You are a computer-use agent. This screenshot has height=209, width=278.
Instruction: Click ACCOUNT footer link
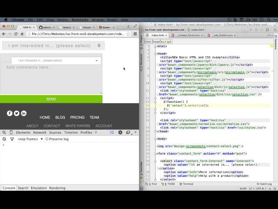(104, 126)
